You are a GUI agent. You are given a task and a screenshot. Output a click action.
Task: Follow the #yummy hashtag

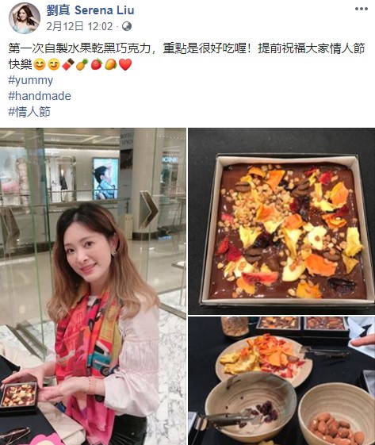pyautogui.click(x=31, y=81)
